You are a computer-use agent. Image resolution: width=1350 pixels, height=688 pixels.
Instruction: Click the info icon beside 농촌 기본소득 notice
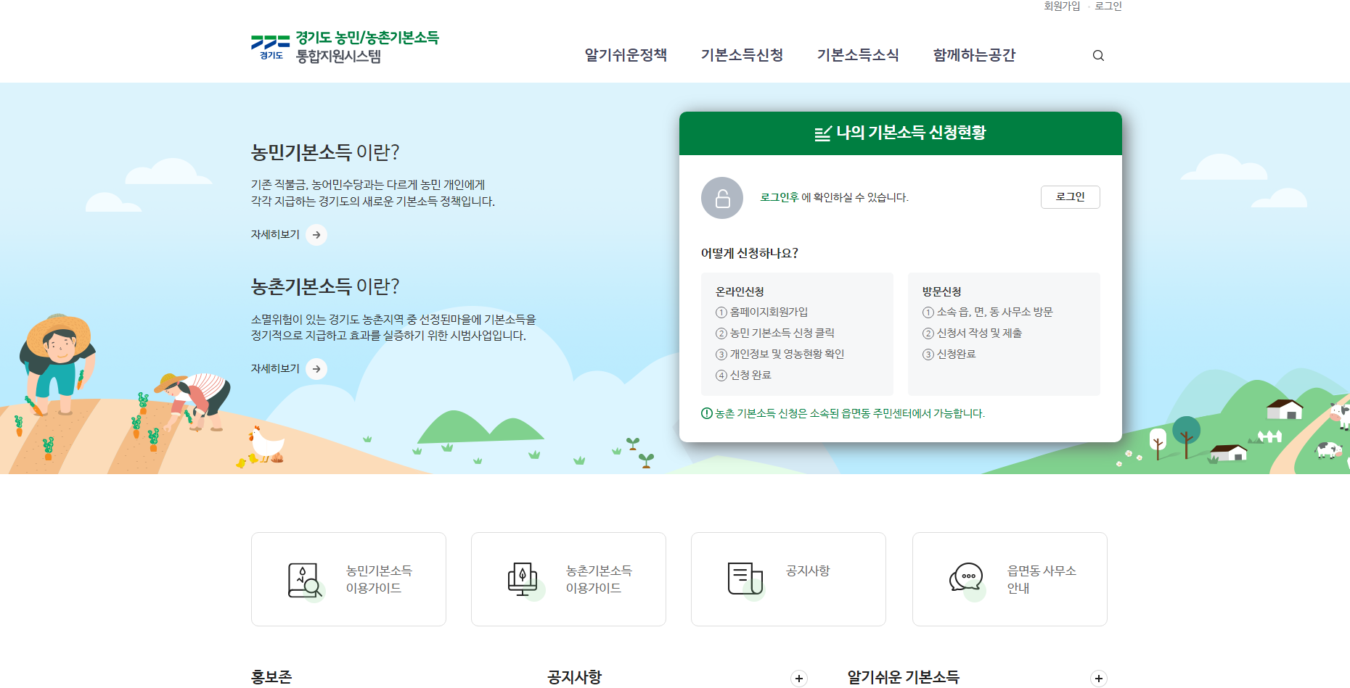pyautogui.click(x=706, y=413)
